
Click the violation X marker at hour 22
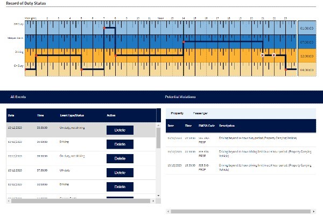coord(274,56)
